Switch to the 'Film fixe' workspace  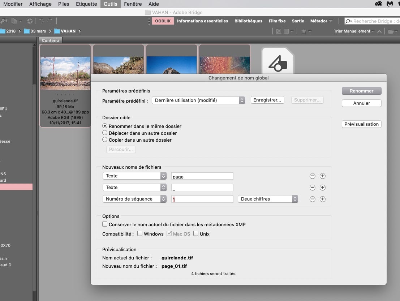point(277,21)
